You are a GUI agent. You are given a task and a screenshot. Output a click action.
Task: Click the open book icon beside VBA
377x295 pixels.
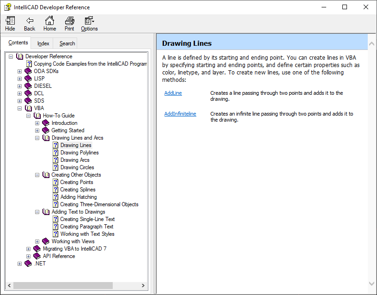(28, 108)
